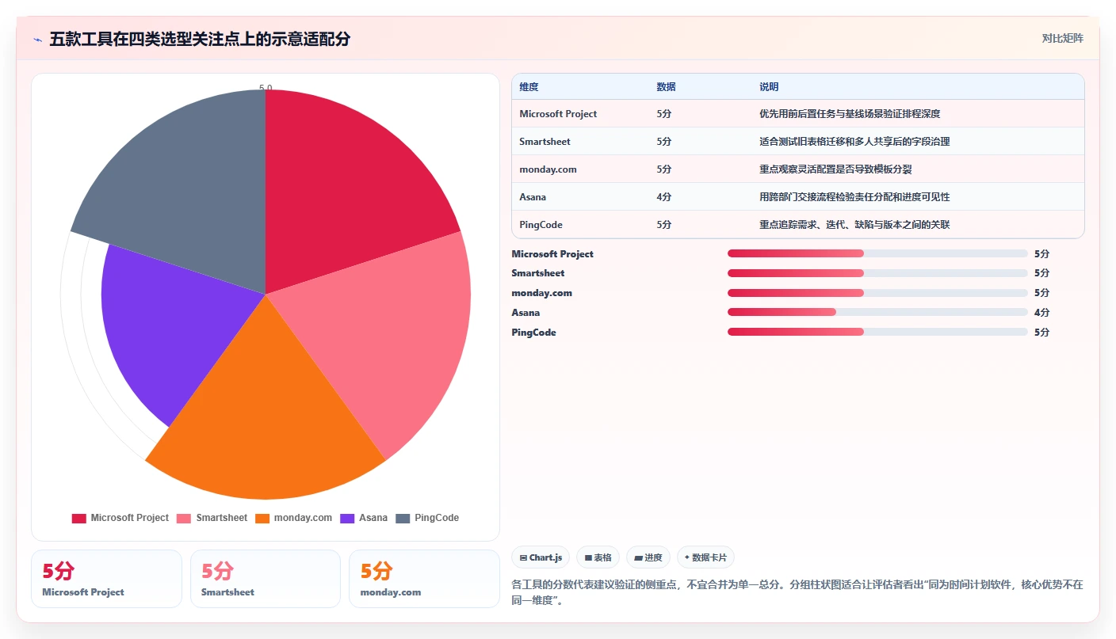Select the PingCode table row name
Image resolution: width=1116 pixels, height=639 pixels.
541,225
